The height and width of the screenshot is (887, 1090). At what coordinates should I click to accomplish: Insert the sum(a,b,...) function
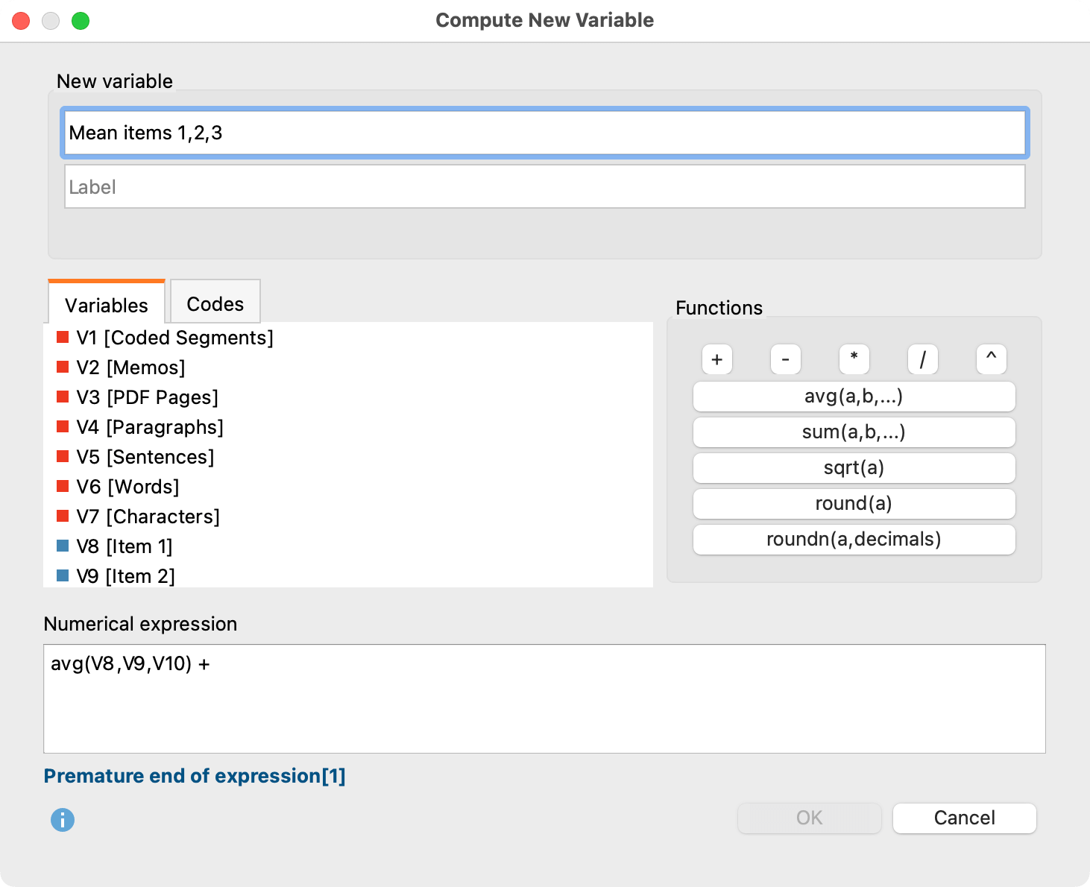(x=854, y=432)
